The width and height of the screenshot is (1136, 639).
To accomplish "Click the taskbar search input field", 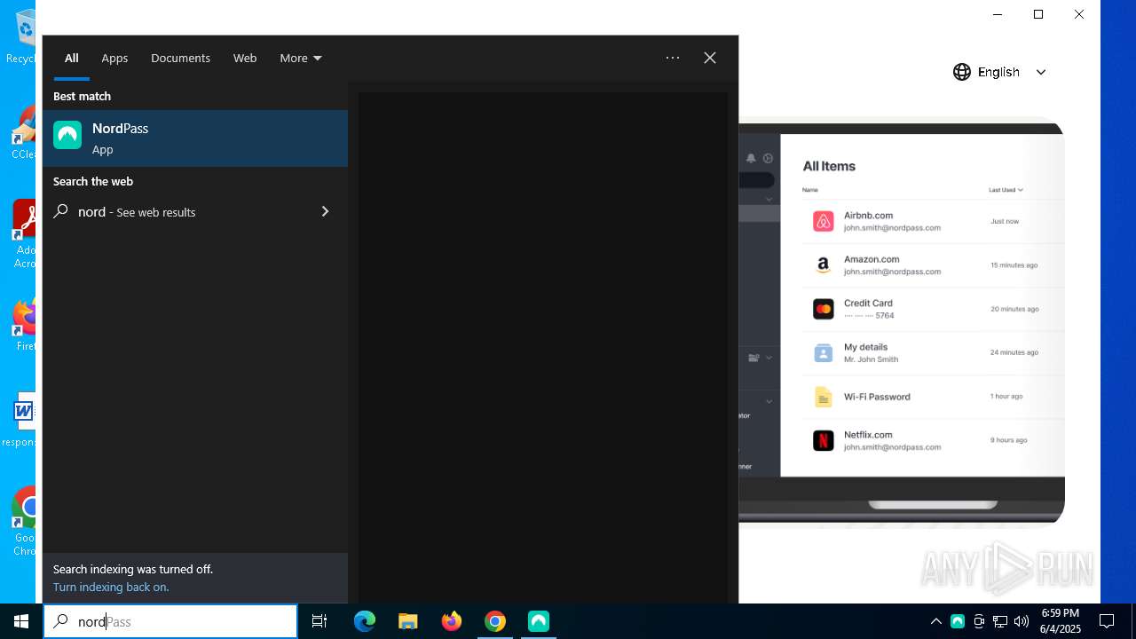I will click(170, 621).
